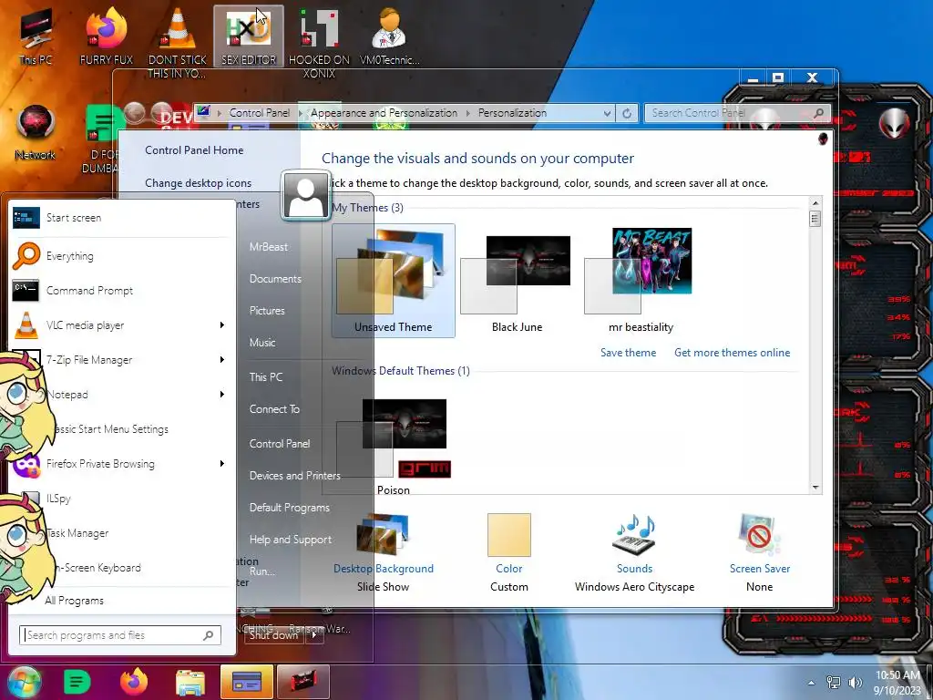Click the network tray icon
933x700 pixels.
834,683
